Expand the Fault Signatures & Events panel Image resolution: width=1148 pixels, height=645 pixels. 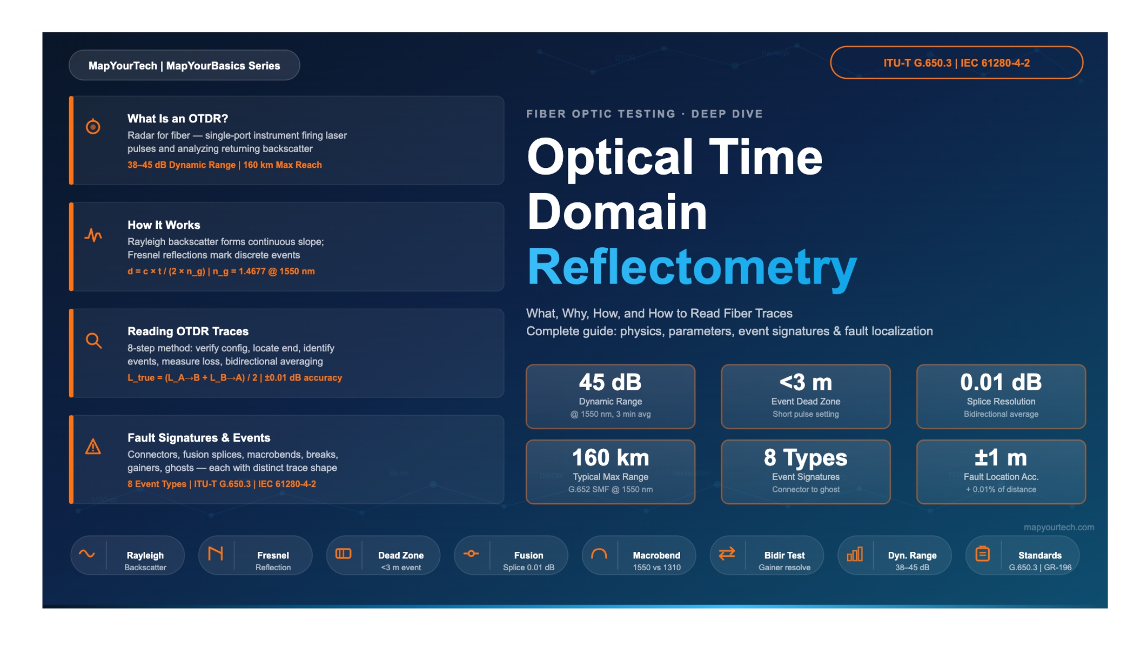287,459
